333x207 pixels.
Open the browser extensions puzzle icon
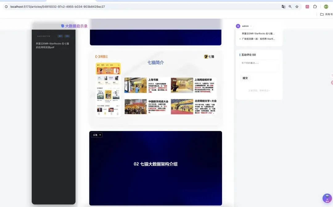click(315, 7)
